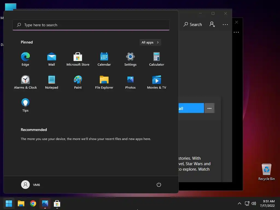Launch Notepad from the Start menu
This screenshot has height=210, width=280.
pyautogui.click(x=52, y=82)
